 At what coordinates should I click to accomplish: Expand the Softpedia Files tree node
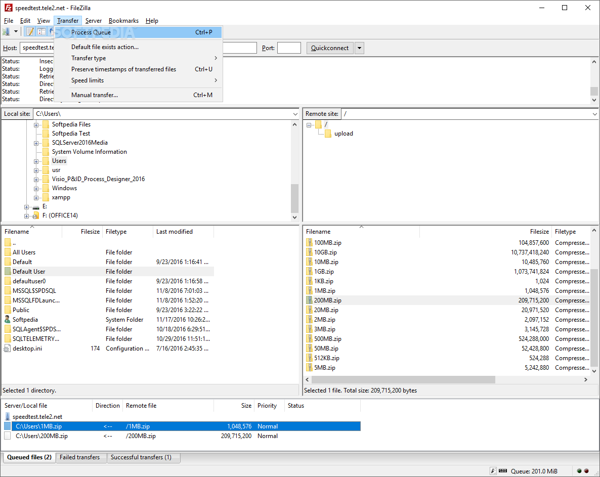36,125
